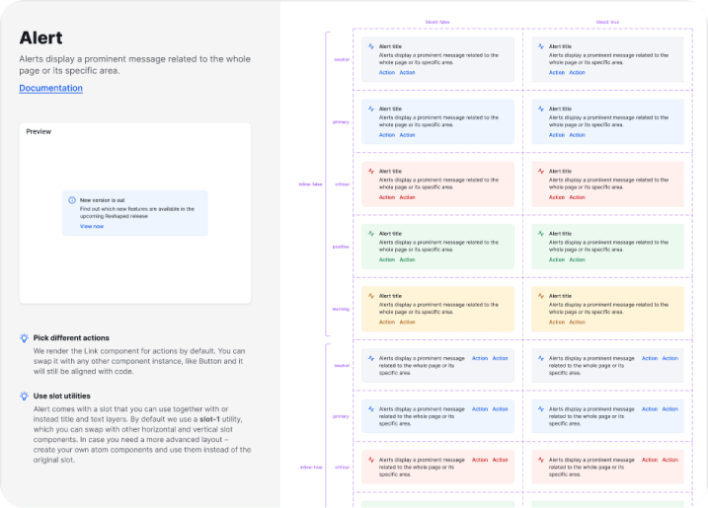Click red pulse icon in titled critical alert, bleed true
708x508 pixels.
[541, 171]
